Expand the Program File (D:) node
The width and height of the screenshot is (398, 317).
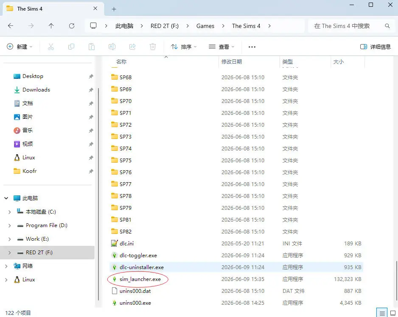pos(10,225)
